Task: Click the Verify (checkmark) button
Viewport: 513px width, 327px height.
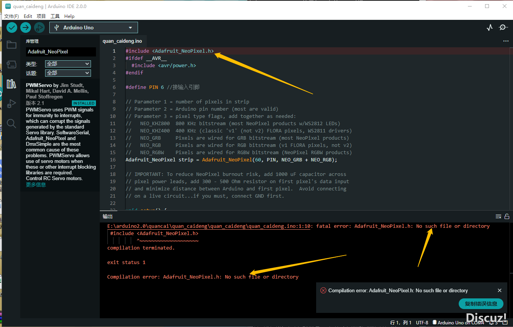Action: (12, 27)
